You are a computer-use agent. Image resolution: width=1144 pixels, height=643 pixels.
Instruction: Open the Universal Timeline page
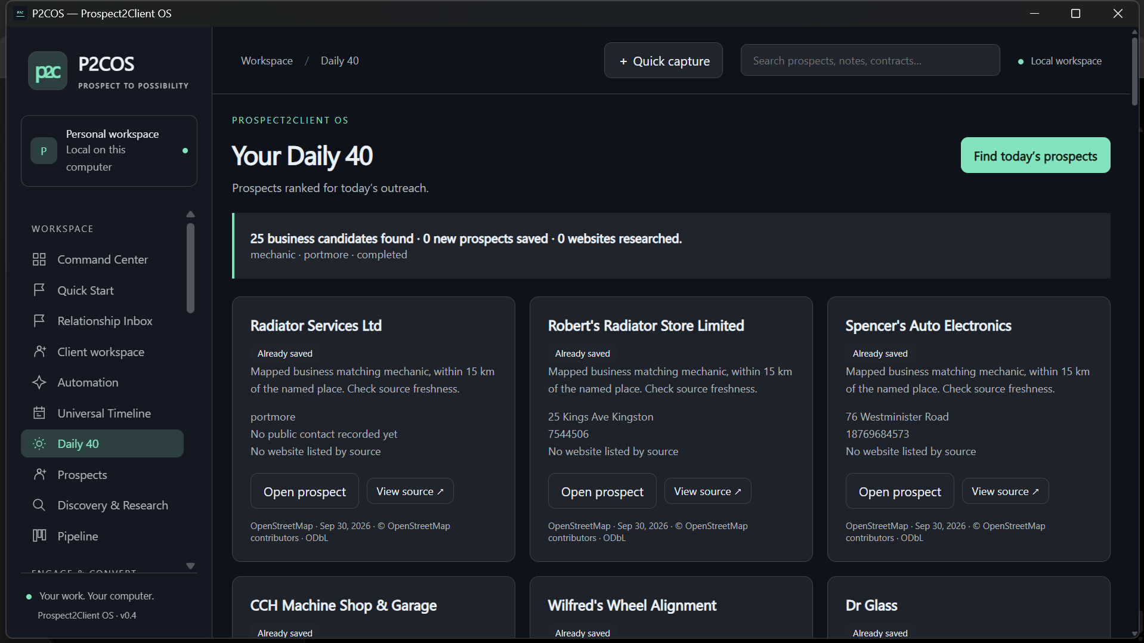point(102,413)
